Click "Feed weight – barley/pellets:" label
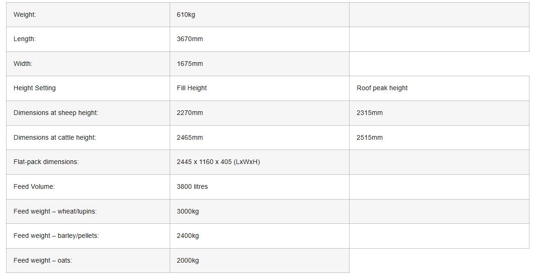The width and height of the screenshot is (536, 279). [x=56, y=236]
